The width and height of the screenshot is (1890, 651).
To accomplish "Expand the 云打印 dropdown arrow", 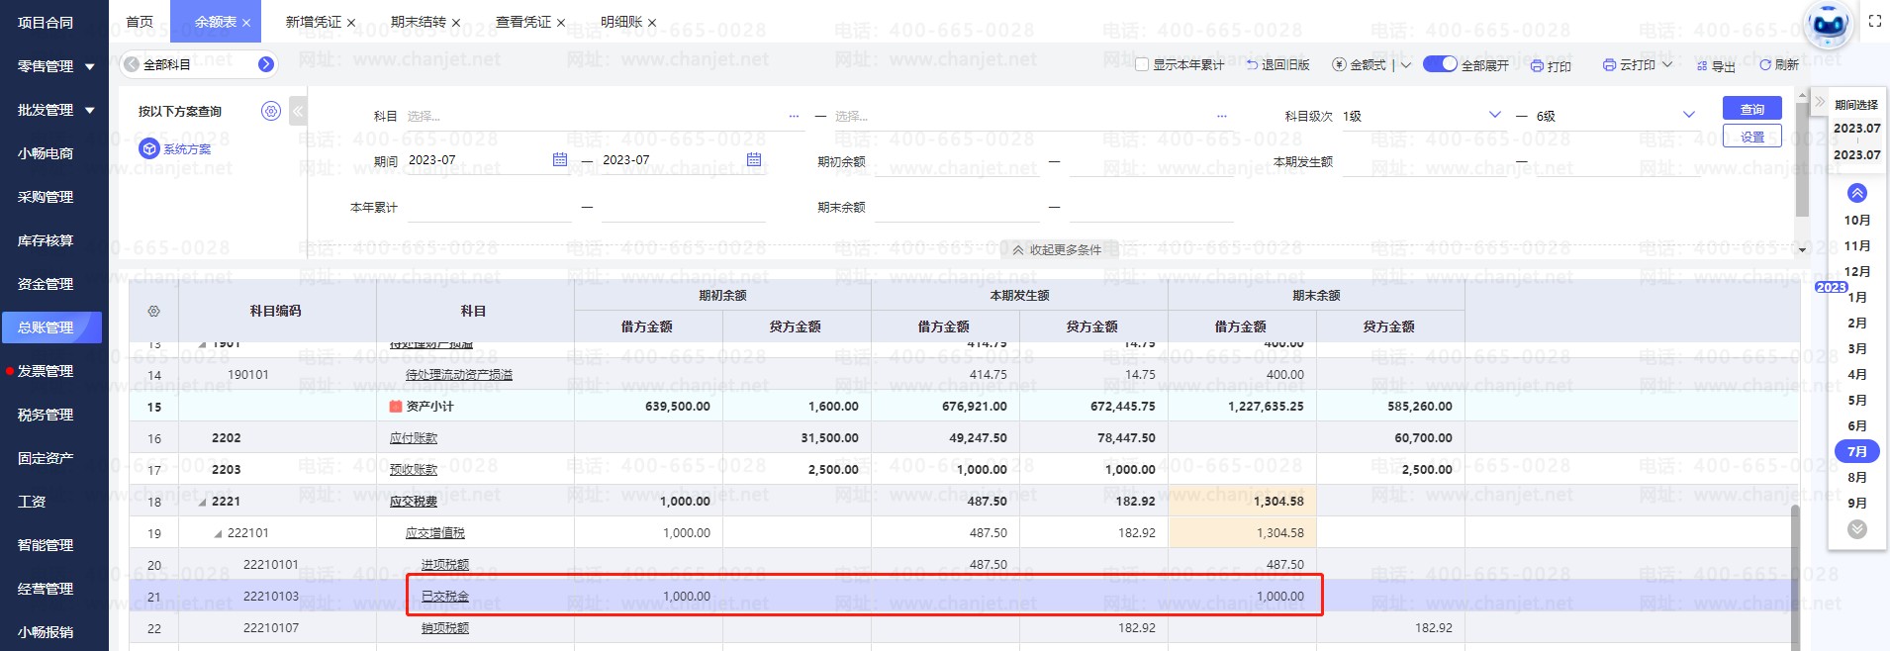I will (1667, 65).
